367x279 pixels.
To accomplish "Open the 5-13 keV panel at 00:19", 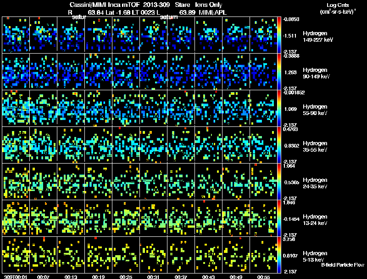I will pyautogui.click(x=98, y=254).
